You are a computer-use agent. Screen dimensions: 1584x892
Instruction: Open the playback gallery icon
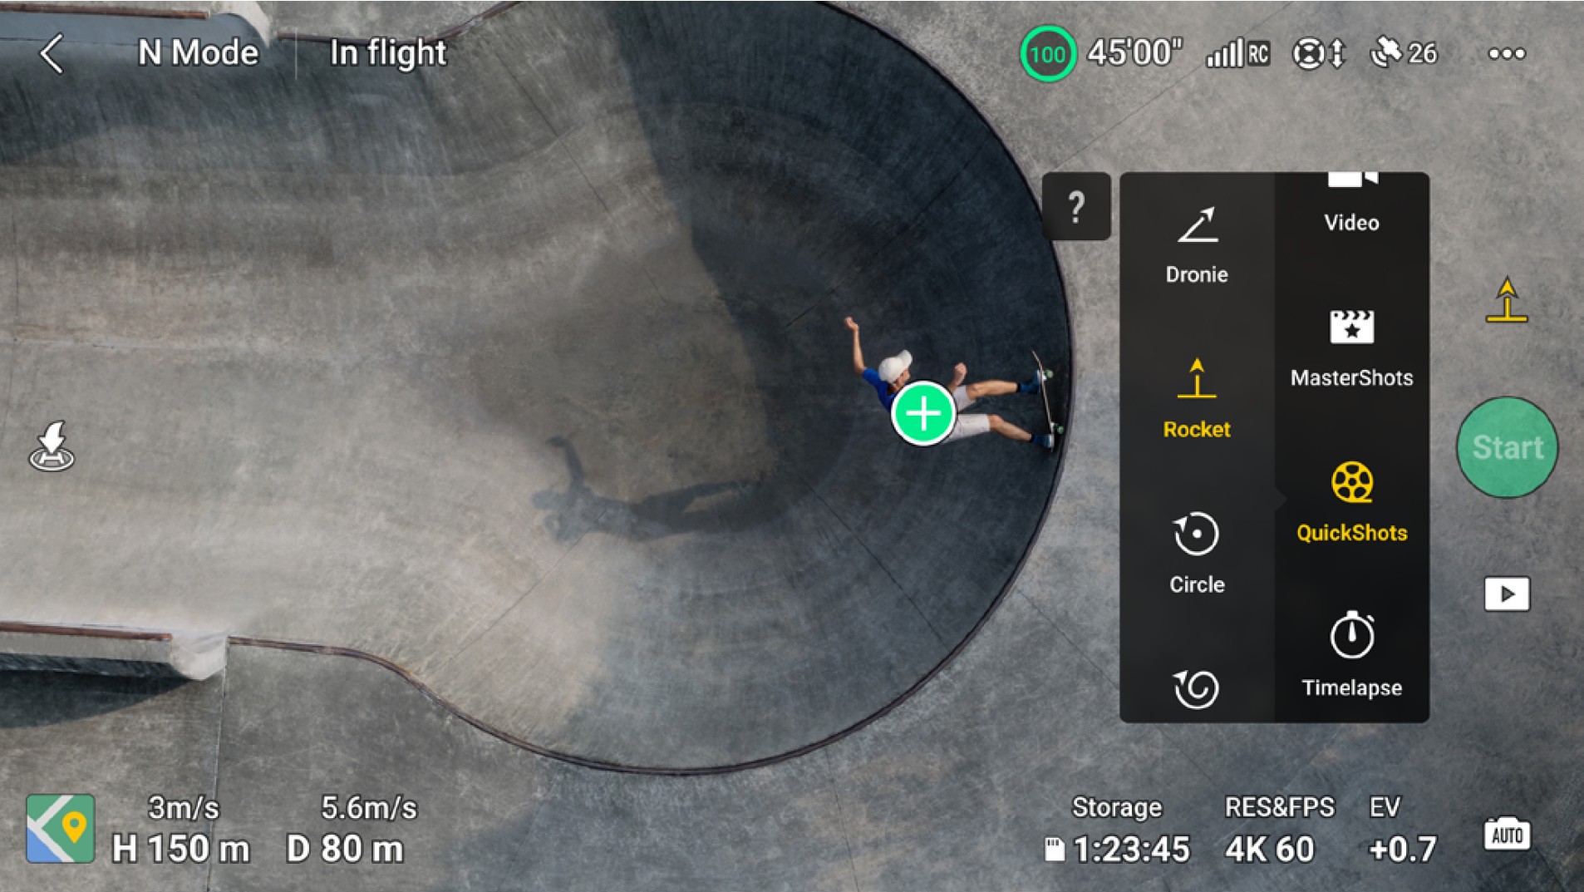coord(1507,594)
